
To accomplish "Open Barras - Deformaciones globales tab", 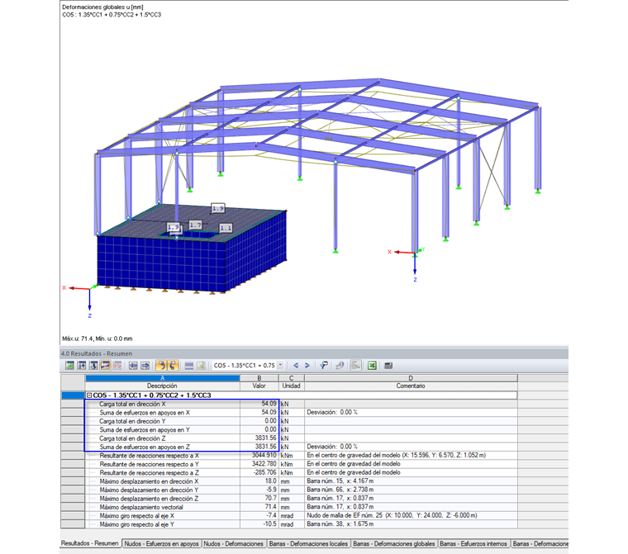I will (x=393, y=543).
